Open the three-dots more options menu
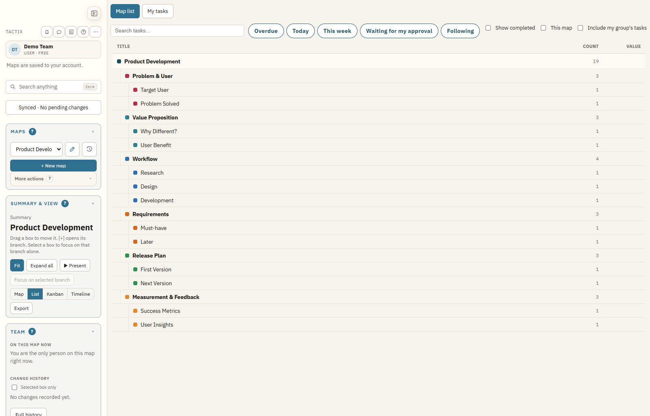650x416 pixels. tap(95, 32)
